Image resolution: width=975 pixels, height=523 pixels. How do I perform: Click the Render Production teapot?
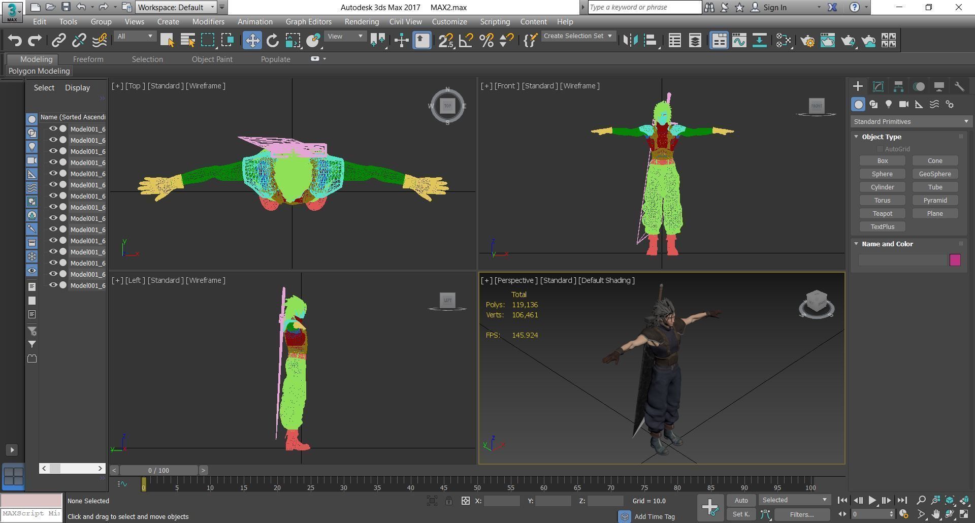click(x=848, y=41)
